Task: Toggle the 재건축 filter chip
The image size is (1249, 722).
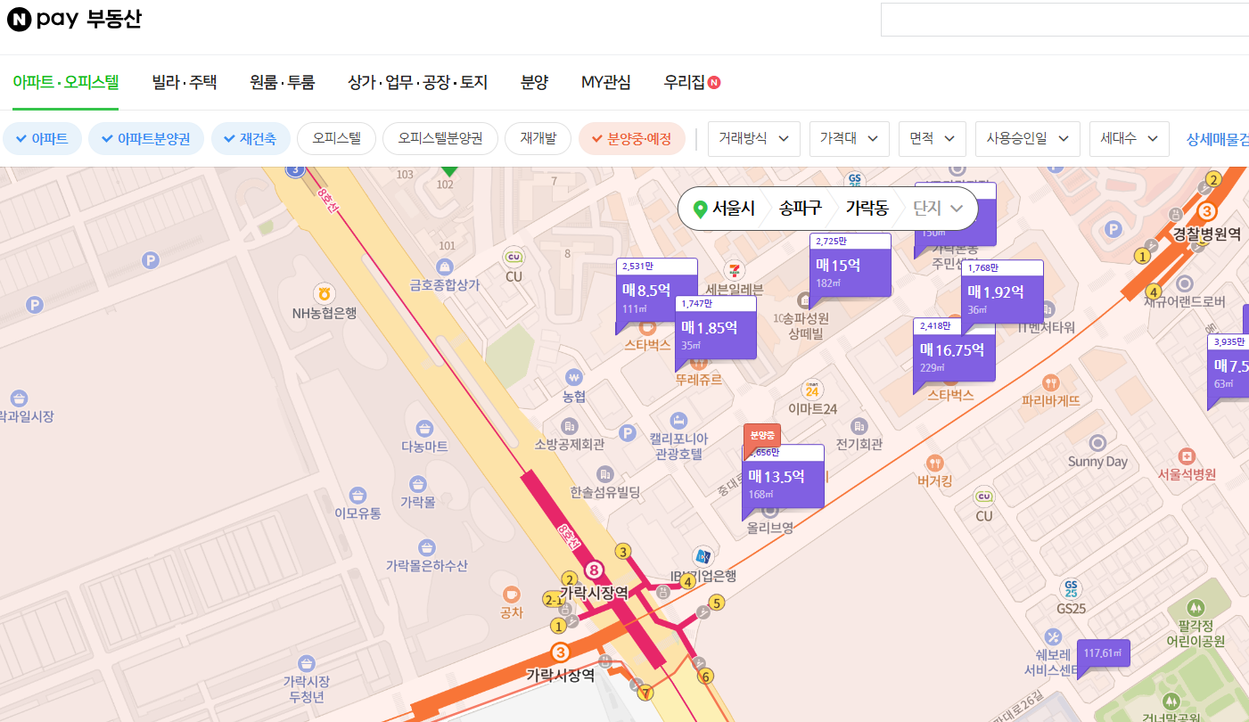Action: 251,139
